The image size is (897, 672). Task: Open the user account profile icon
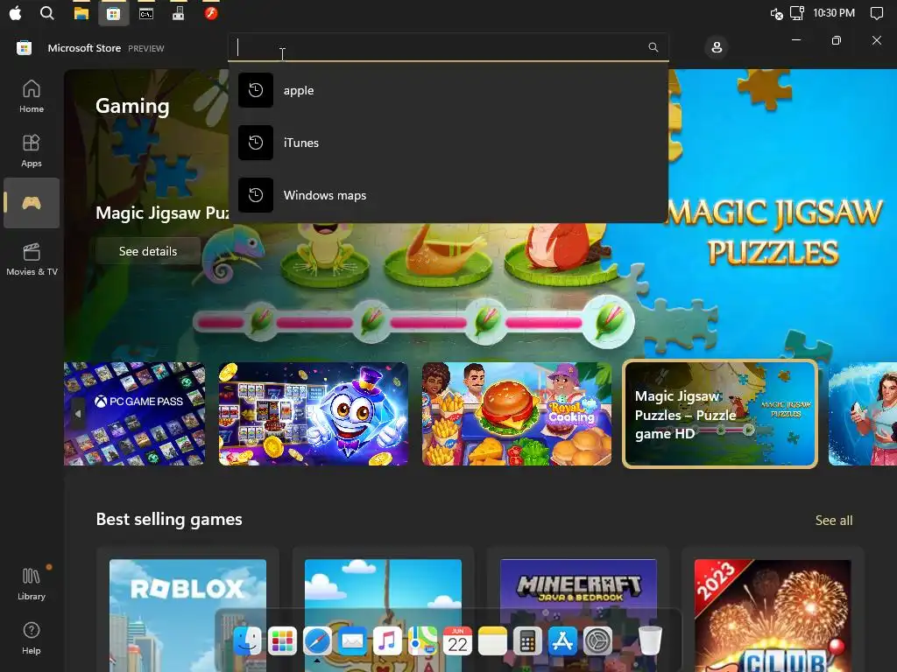tap(717, 47)
